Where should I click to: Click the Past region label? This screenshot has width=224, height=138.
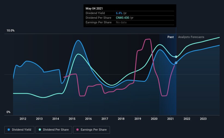(x=171, y=37)
